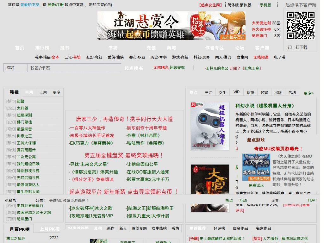
Task: Click the 大天使之剑 game promo image
Action: (x=256, y=168)
